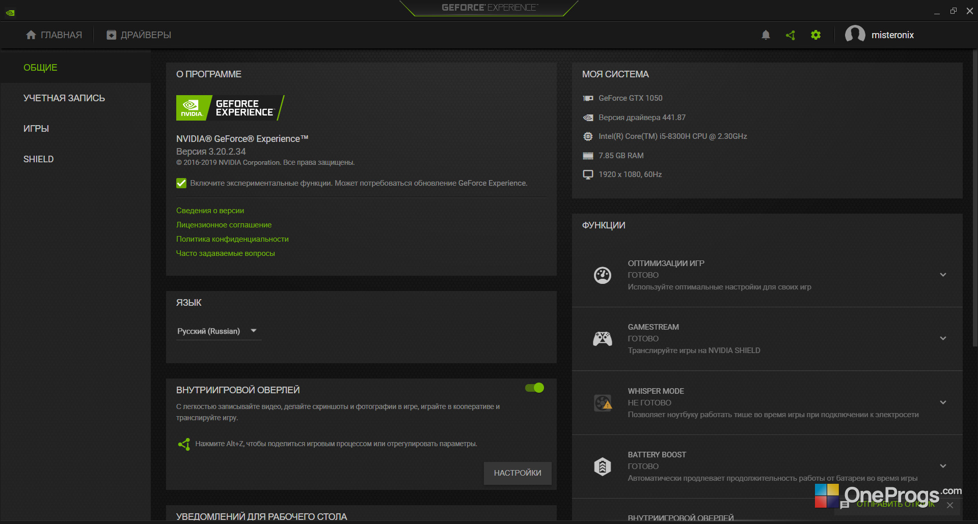Click the Версия драйвера 441.87 text
The image size is (978, 524).
click(642, 118)
